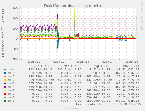Click the dm-3 dark blue legend swatch
The width and height of the screenshot is (145, 111).
tap(5, 83)
